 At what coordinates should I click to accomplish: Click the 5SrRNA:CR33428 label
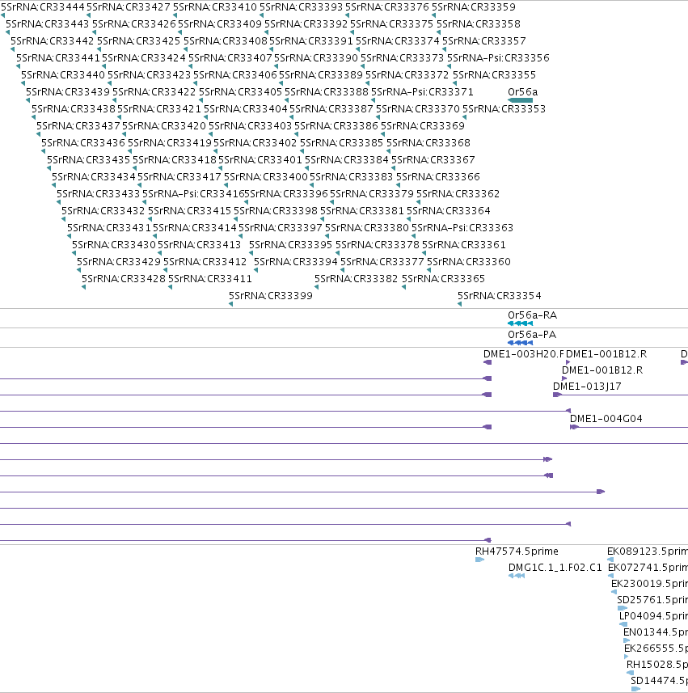[x=124, y=279]
